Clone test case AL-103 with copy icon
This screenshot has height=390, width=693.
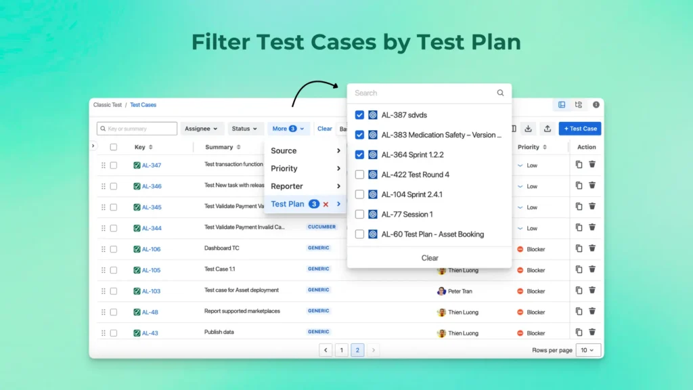pyautogui.click(x=579, y=290)
